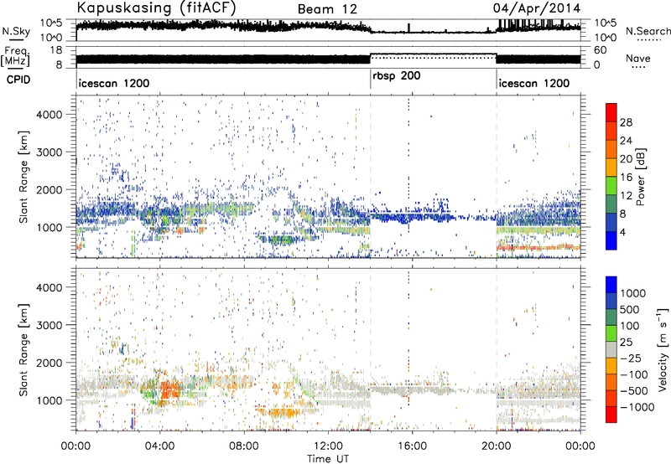The height and width of the screenshot is (464, 671).
Task: Click the red negative velocity patch near 04:30
Action: point(169,389)
